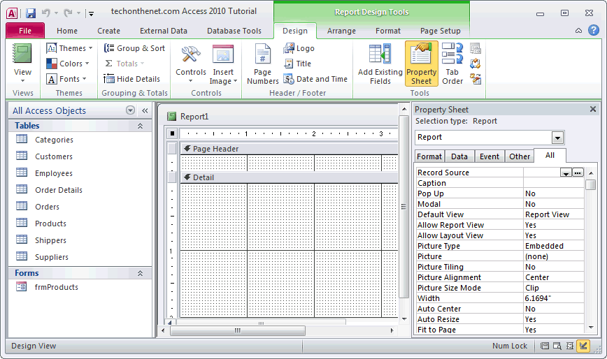
Task: Insert a Logo into the report
Action: pos(299,48)
